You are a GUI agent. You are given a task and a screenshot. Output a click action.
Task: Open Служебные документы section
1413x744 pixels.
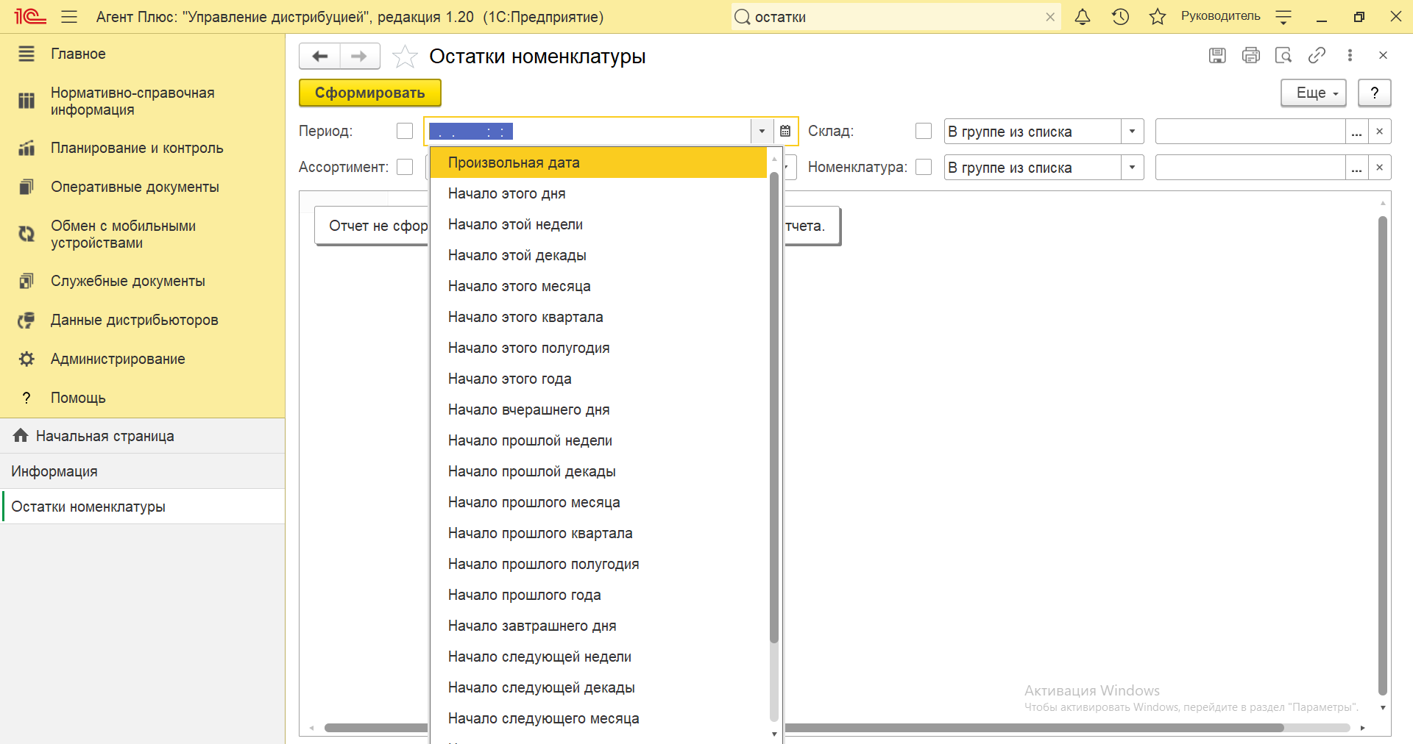click(143, 281)
